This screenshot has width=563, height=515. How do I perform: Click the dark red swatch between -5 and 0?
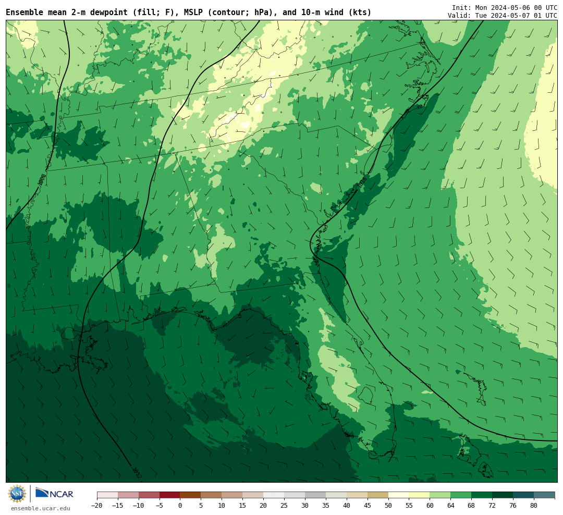tap(169, 495)
